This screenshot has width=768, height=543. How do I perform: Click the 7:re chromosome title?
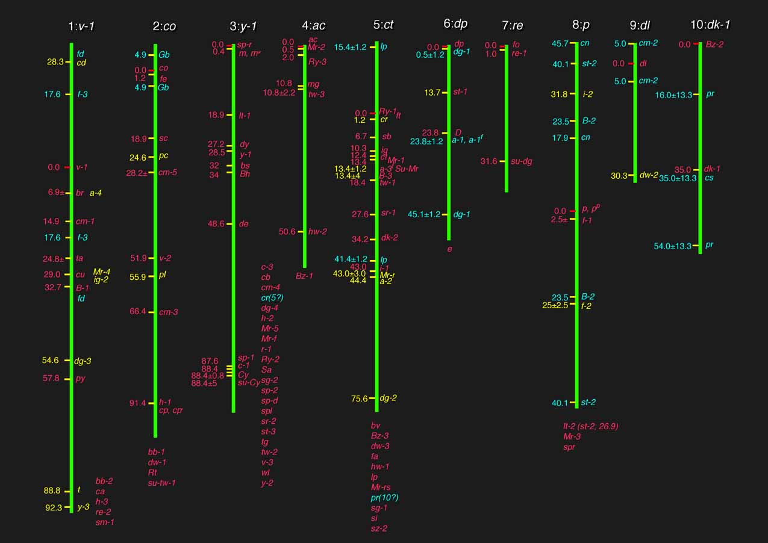point(513,25)
